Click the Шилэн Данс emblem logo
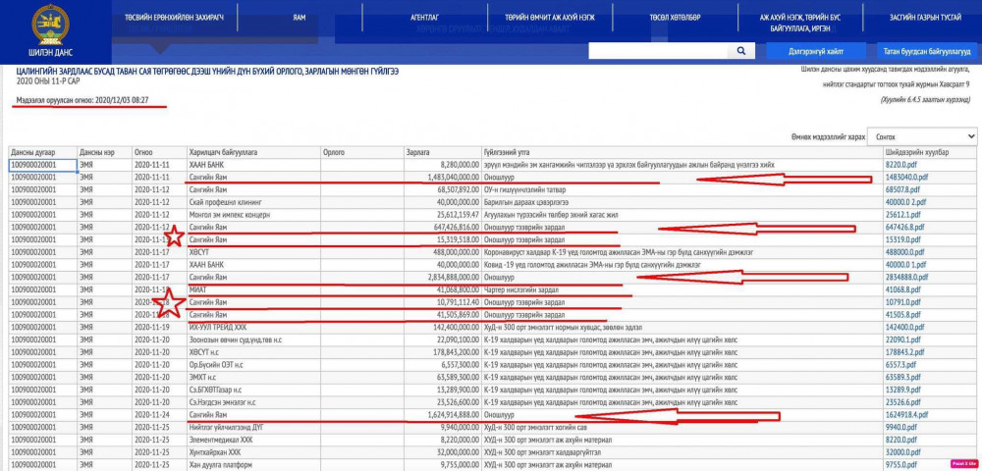 (x=50, y=25)
